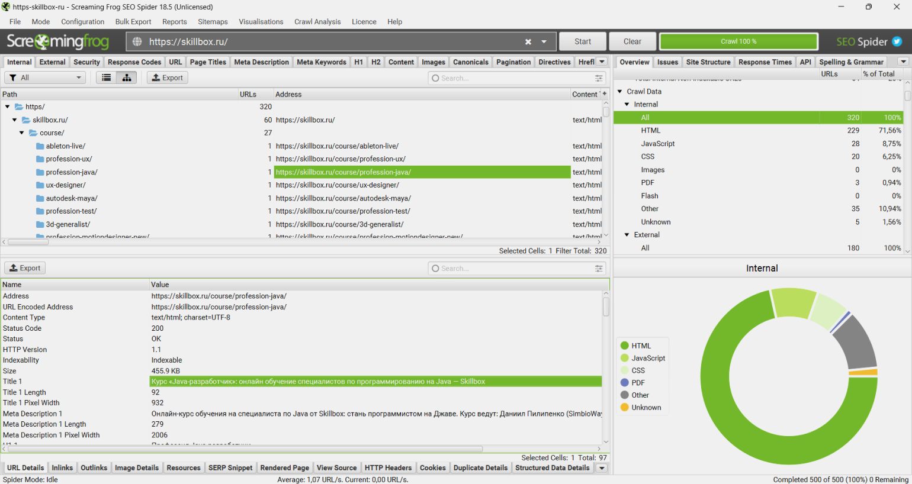Open the Site Structure tab

(x=708, y=62)
